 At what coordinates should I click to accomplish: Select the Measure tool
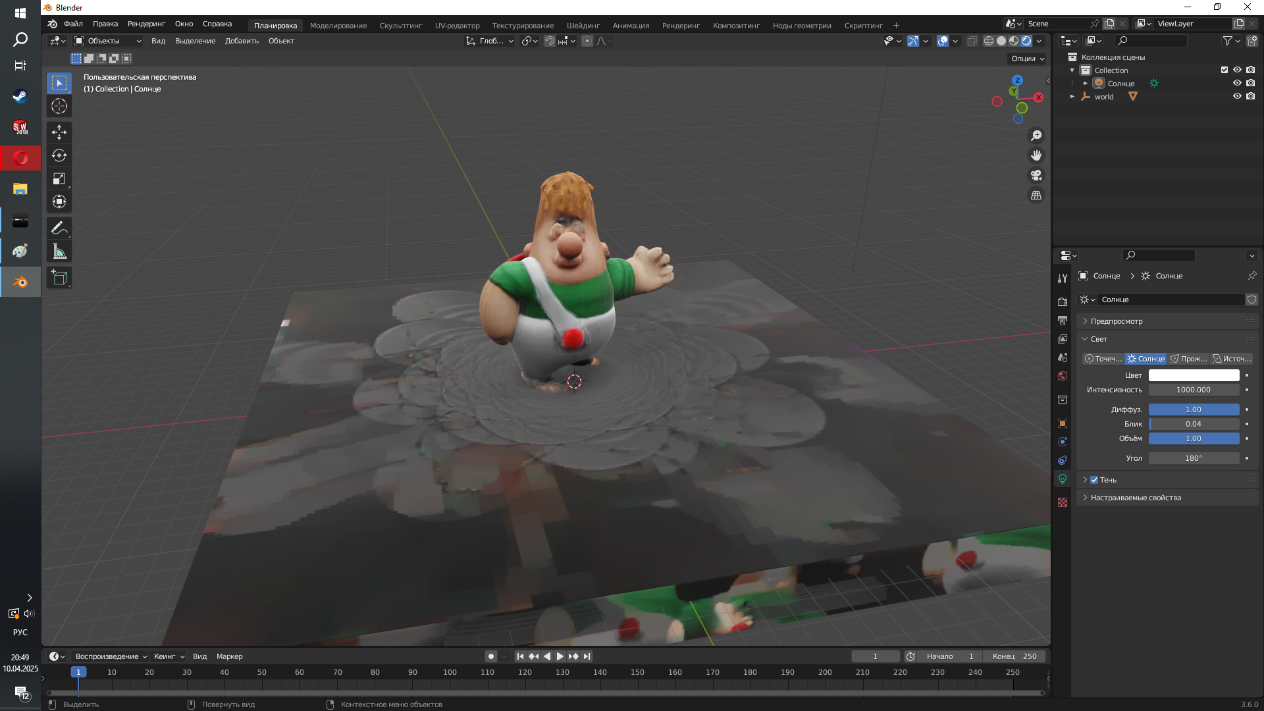[x=59, y=251]
